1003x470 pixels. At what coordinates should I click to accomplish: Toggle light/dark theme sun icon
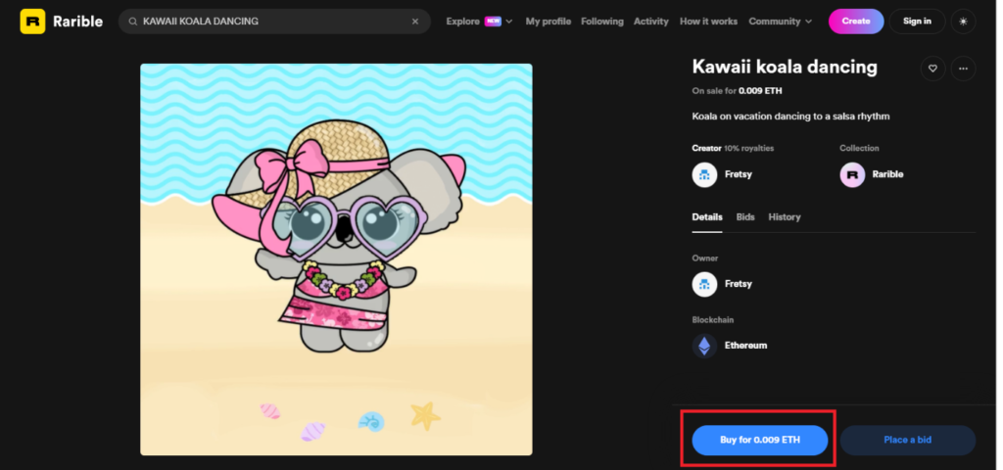(x=964, y=22)
